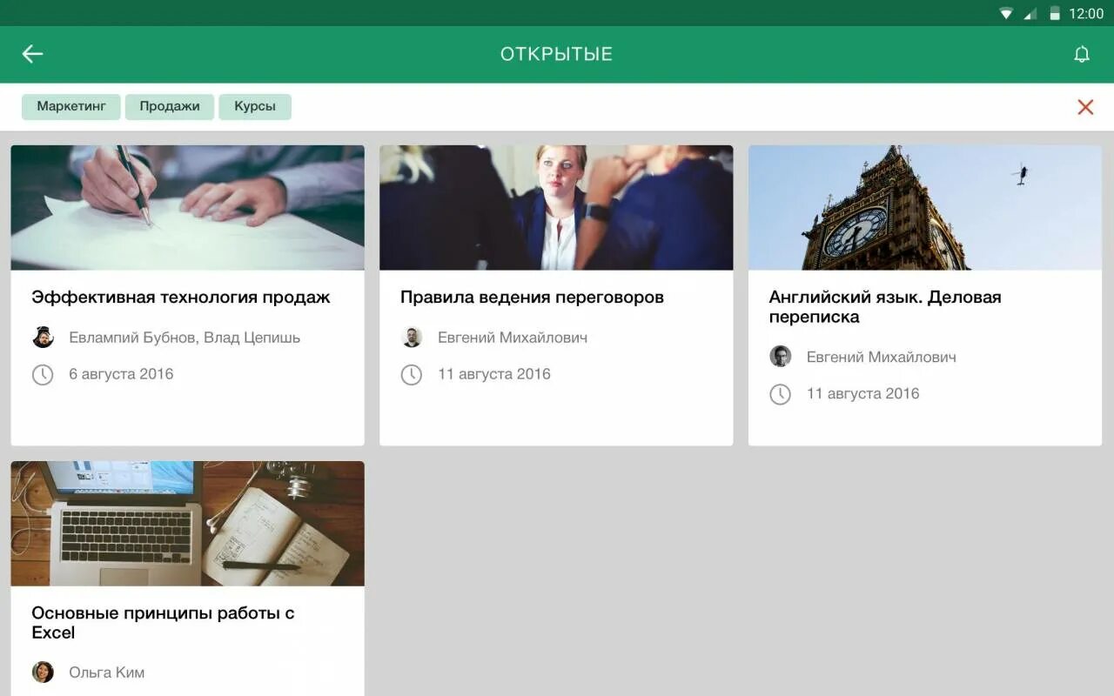Select the Курсы filter tag

tap(255, 106)
